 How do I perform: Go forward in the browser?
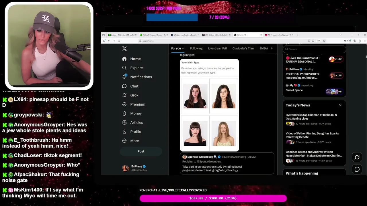point(114,41)
